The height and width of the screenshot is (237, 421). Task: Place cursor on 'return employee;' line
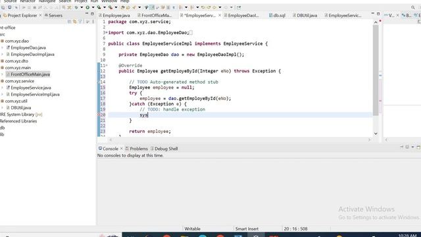coord(150,132)
